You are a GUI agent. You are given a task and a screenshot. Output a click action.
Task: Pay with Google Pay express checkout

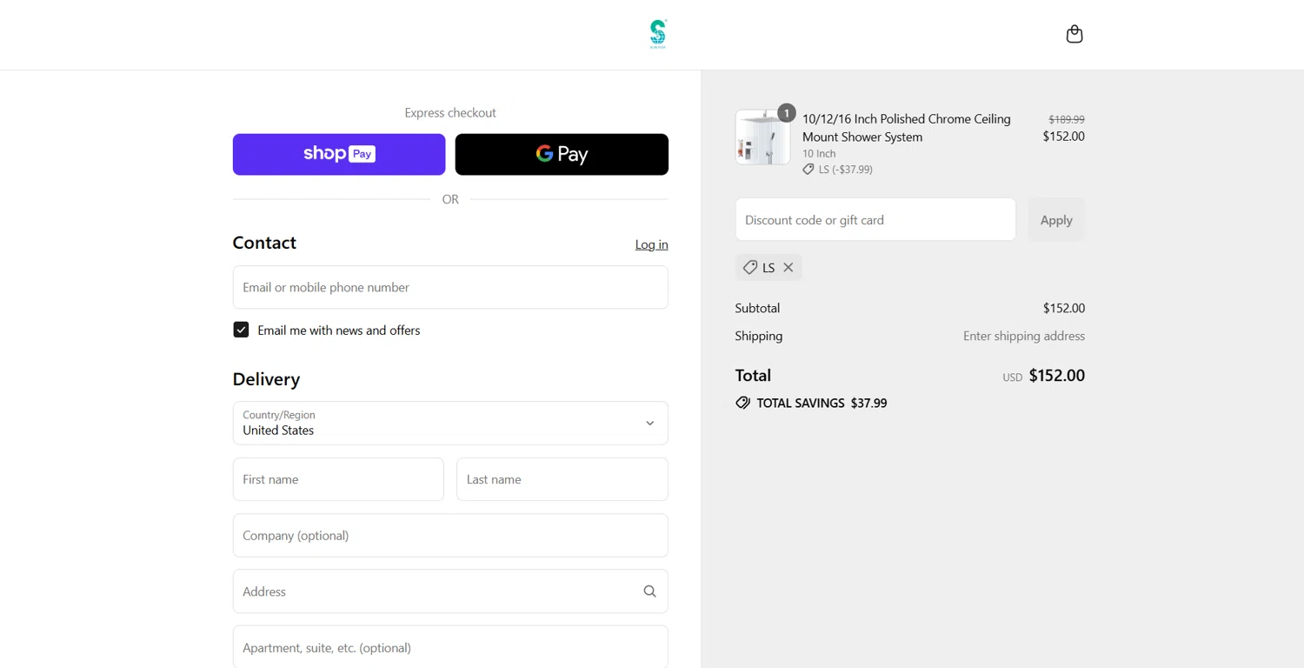(x=562, y=154)
